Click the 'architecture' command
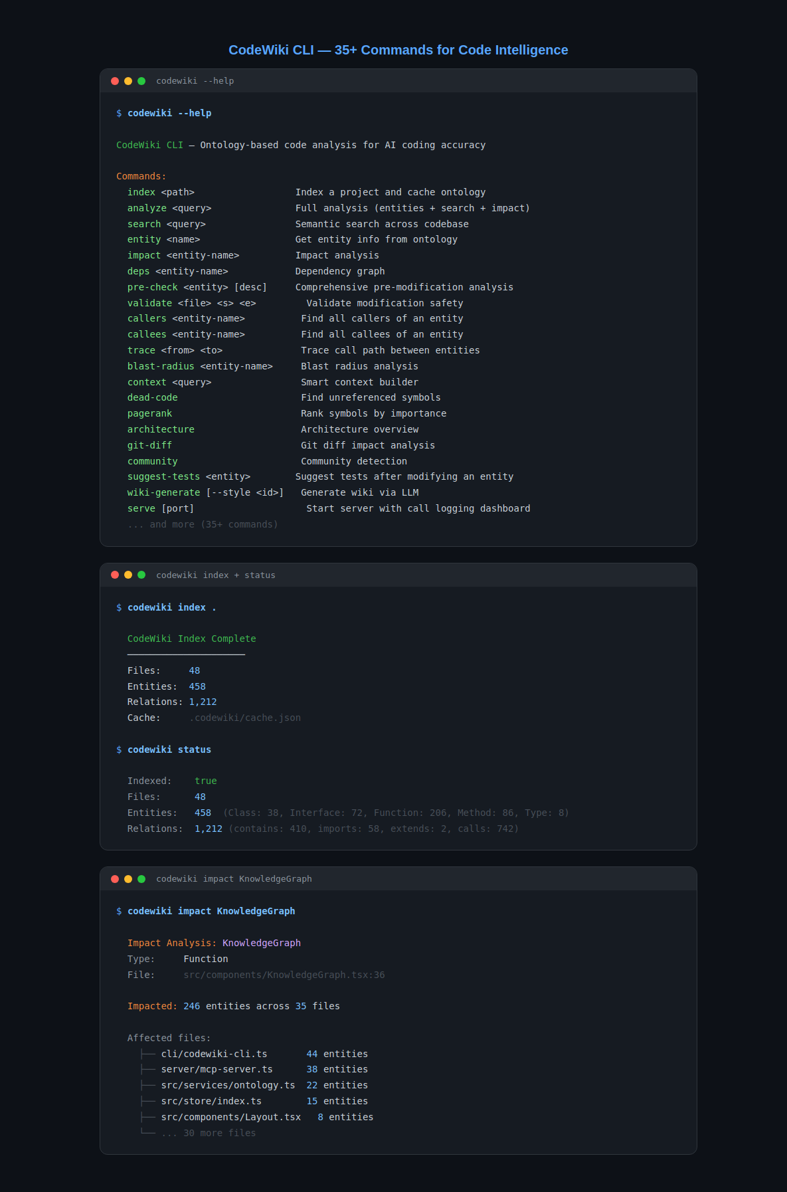Screen dimensions: 787x1192 tap(161, 430)
